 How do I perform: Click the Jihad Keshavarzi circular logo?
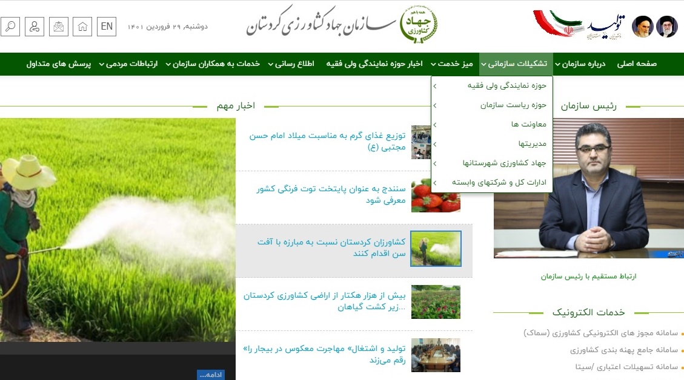(x=419, y=24)
